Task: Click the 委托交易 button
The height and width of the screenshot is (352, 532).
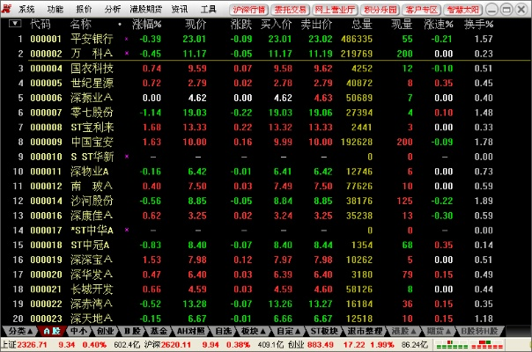Action: (290, 8)
